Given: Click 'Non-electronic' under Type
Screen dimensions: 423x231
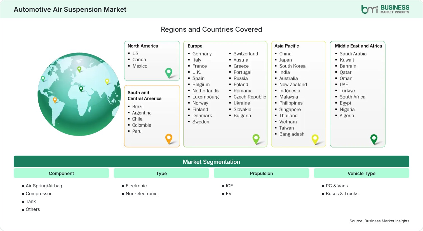Looking at the screenshot, I should tap(142, 193).
